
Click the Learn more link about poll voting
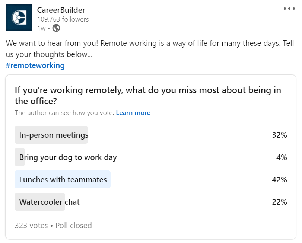[x=133, y=113]
